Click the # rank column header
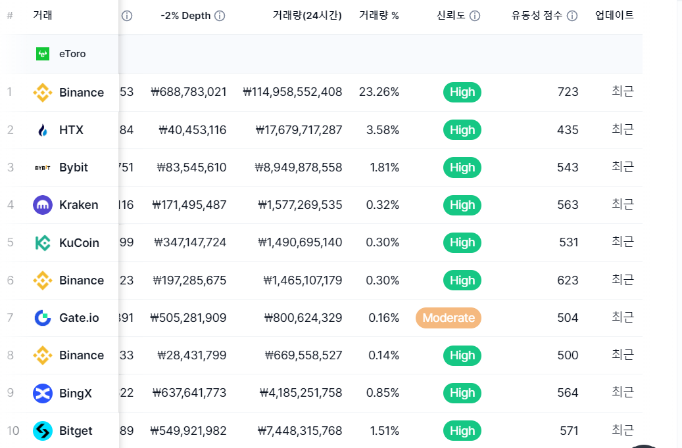Screen dimensions: 682x448 point(10,16)
